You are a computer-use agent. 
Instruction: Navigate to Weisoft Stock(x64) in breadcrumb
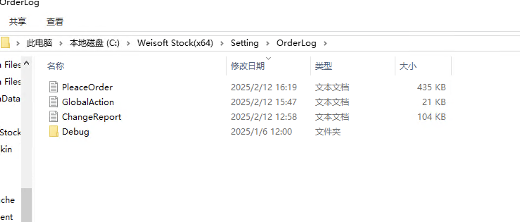tap(175, 43)
